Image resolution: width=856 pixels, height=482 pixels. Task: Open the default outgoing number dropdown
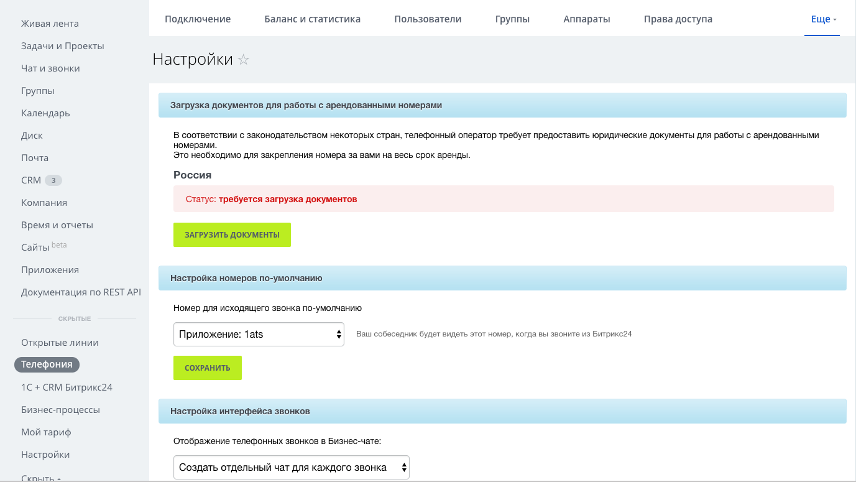click(259, 334)
